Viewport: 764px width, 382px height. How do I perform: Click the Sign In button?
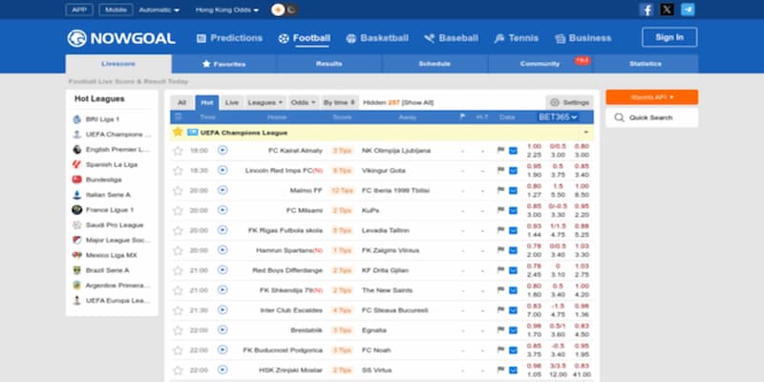point(669,37)
